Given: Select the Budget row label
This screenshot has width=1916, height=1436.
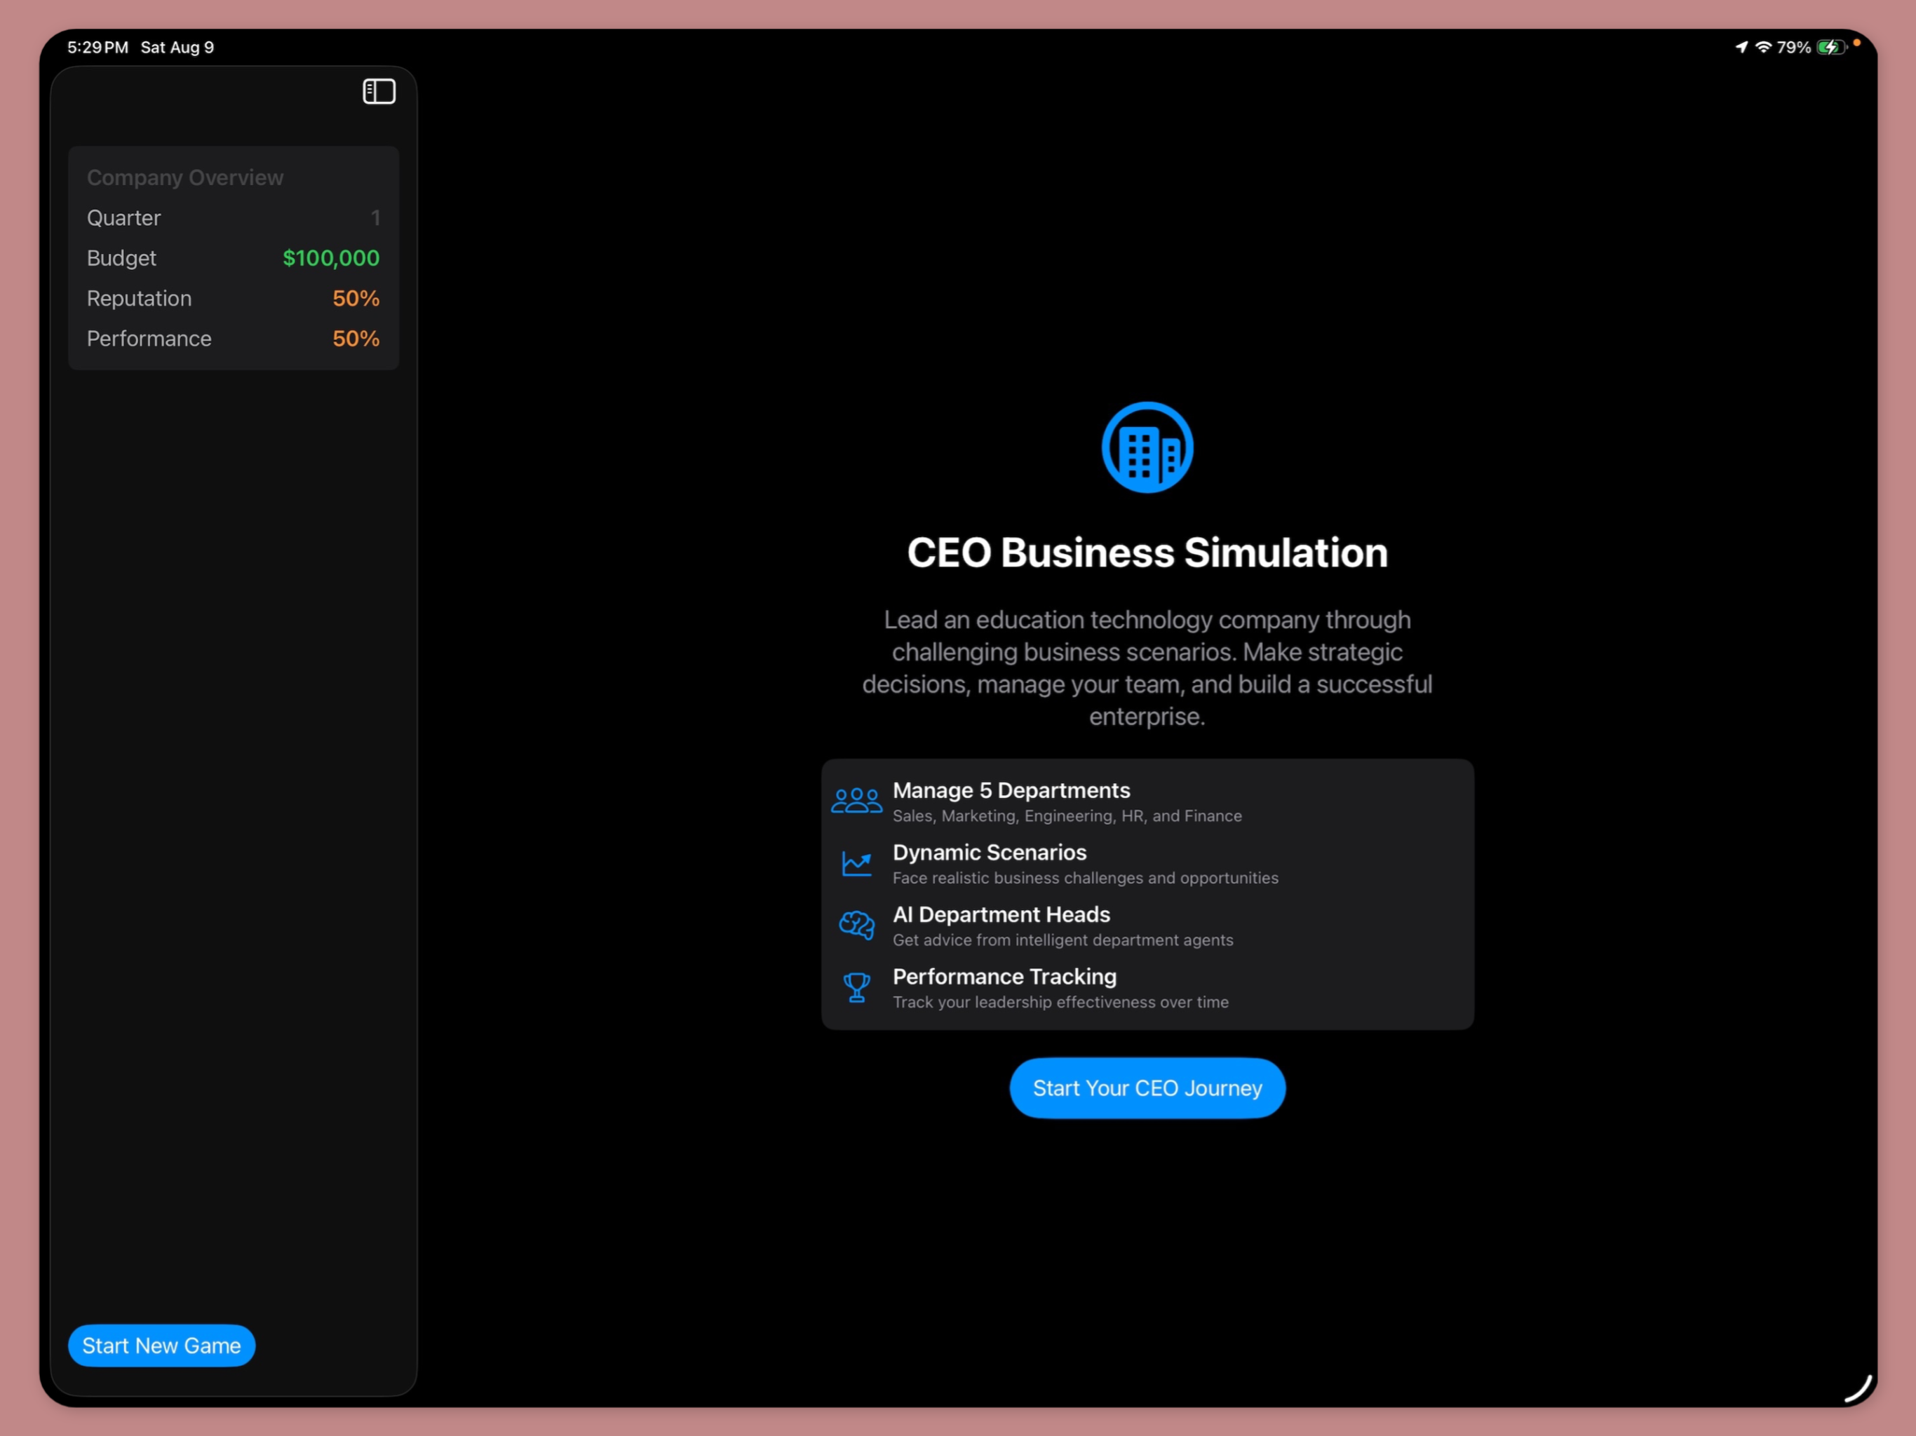Looking at the screenshot, I should 121,258.
